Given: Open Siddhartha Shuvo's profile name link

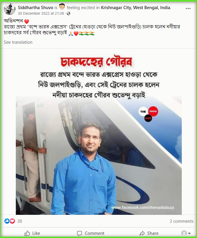Looking at the screenshot, I should point(35,7).
